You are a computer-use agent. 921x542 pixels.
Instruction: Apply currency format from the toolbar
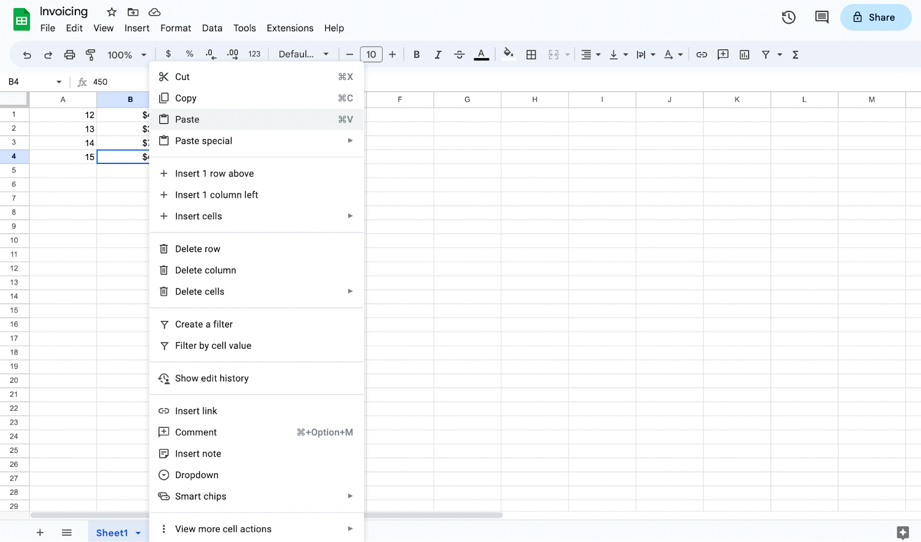[x=168, y=54]
